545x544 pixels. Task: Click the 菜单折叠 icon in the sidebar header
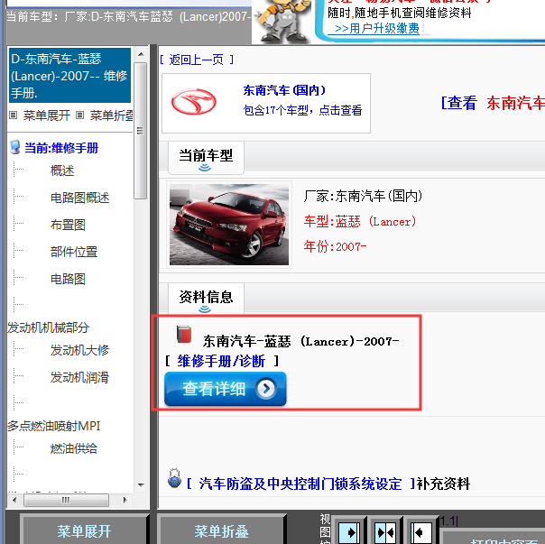tap(80, 115)
